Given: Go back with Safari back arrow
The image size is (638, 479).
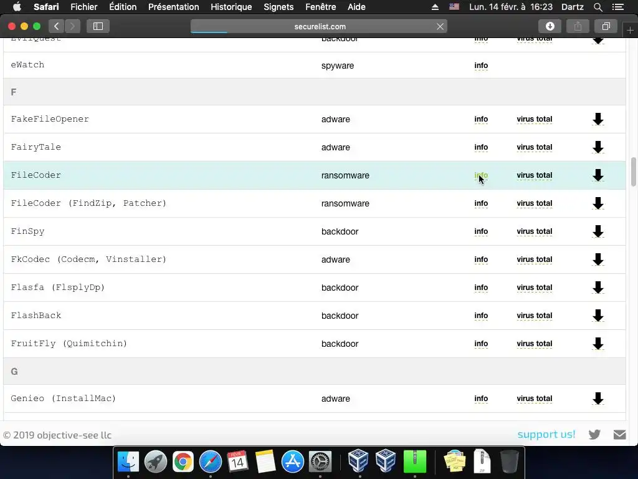Looking at the screenshot, I should pos(57,26).
